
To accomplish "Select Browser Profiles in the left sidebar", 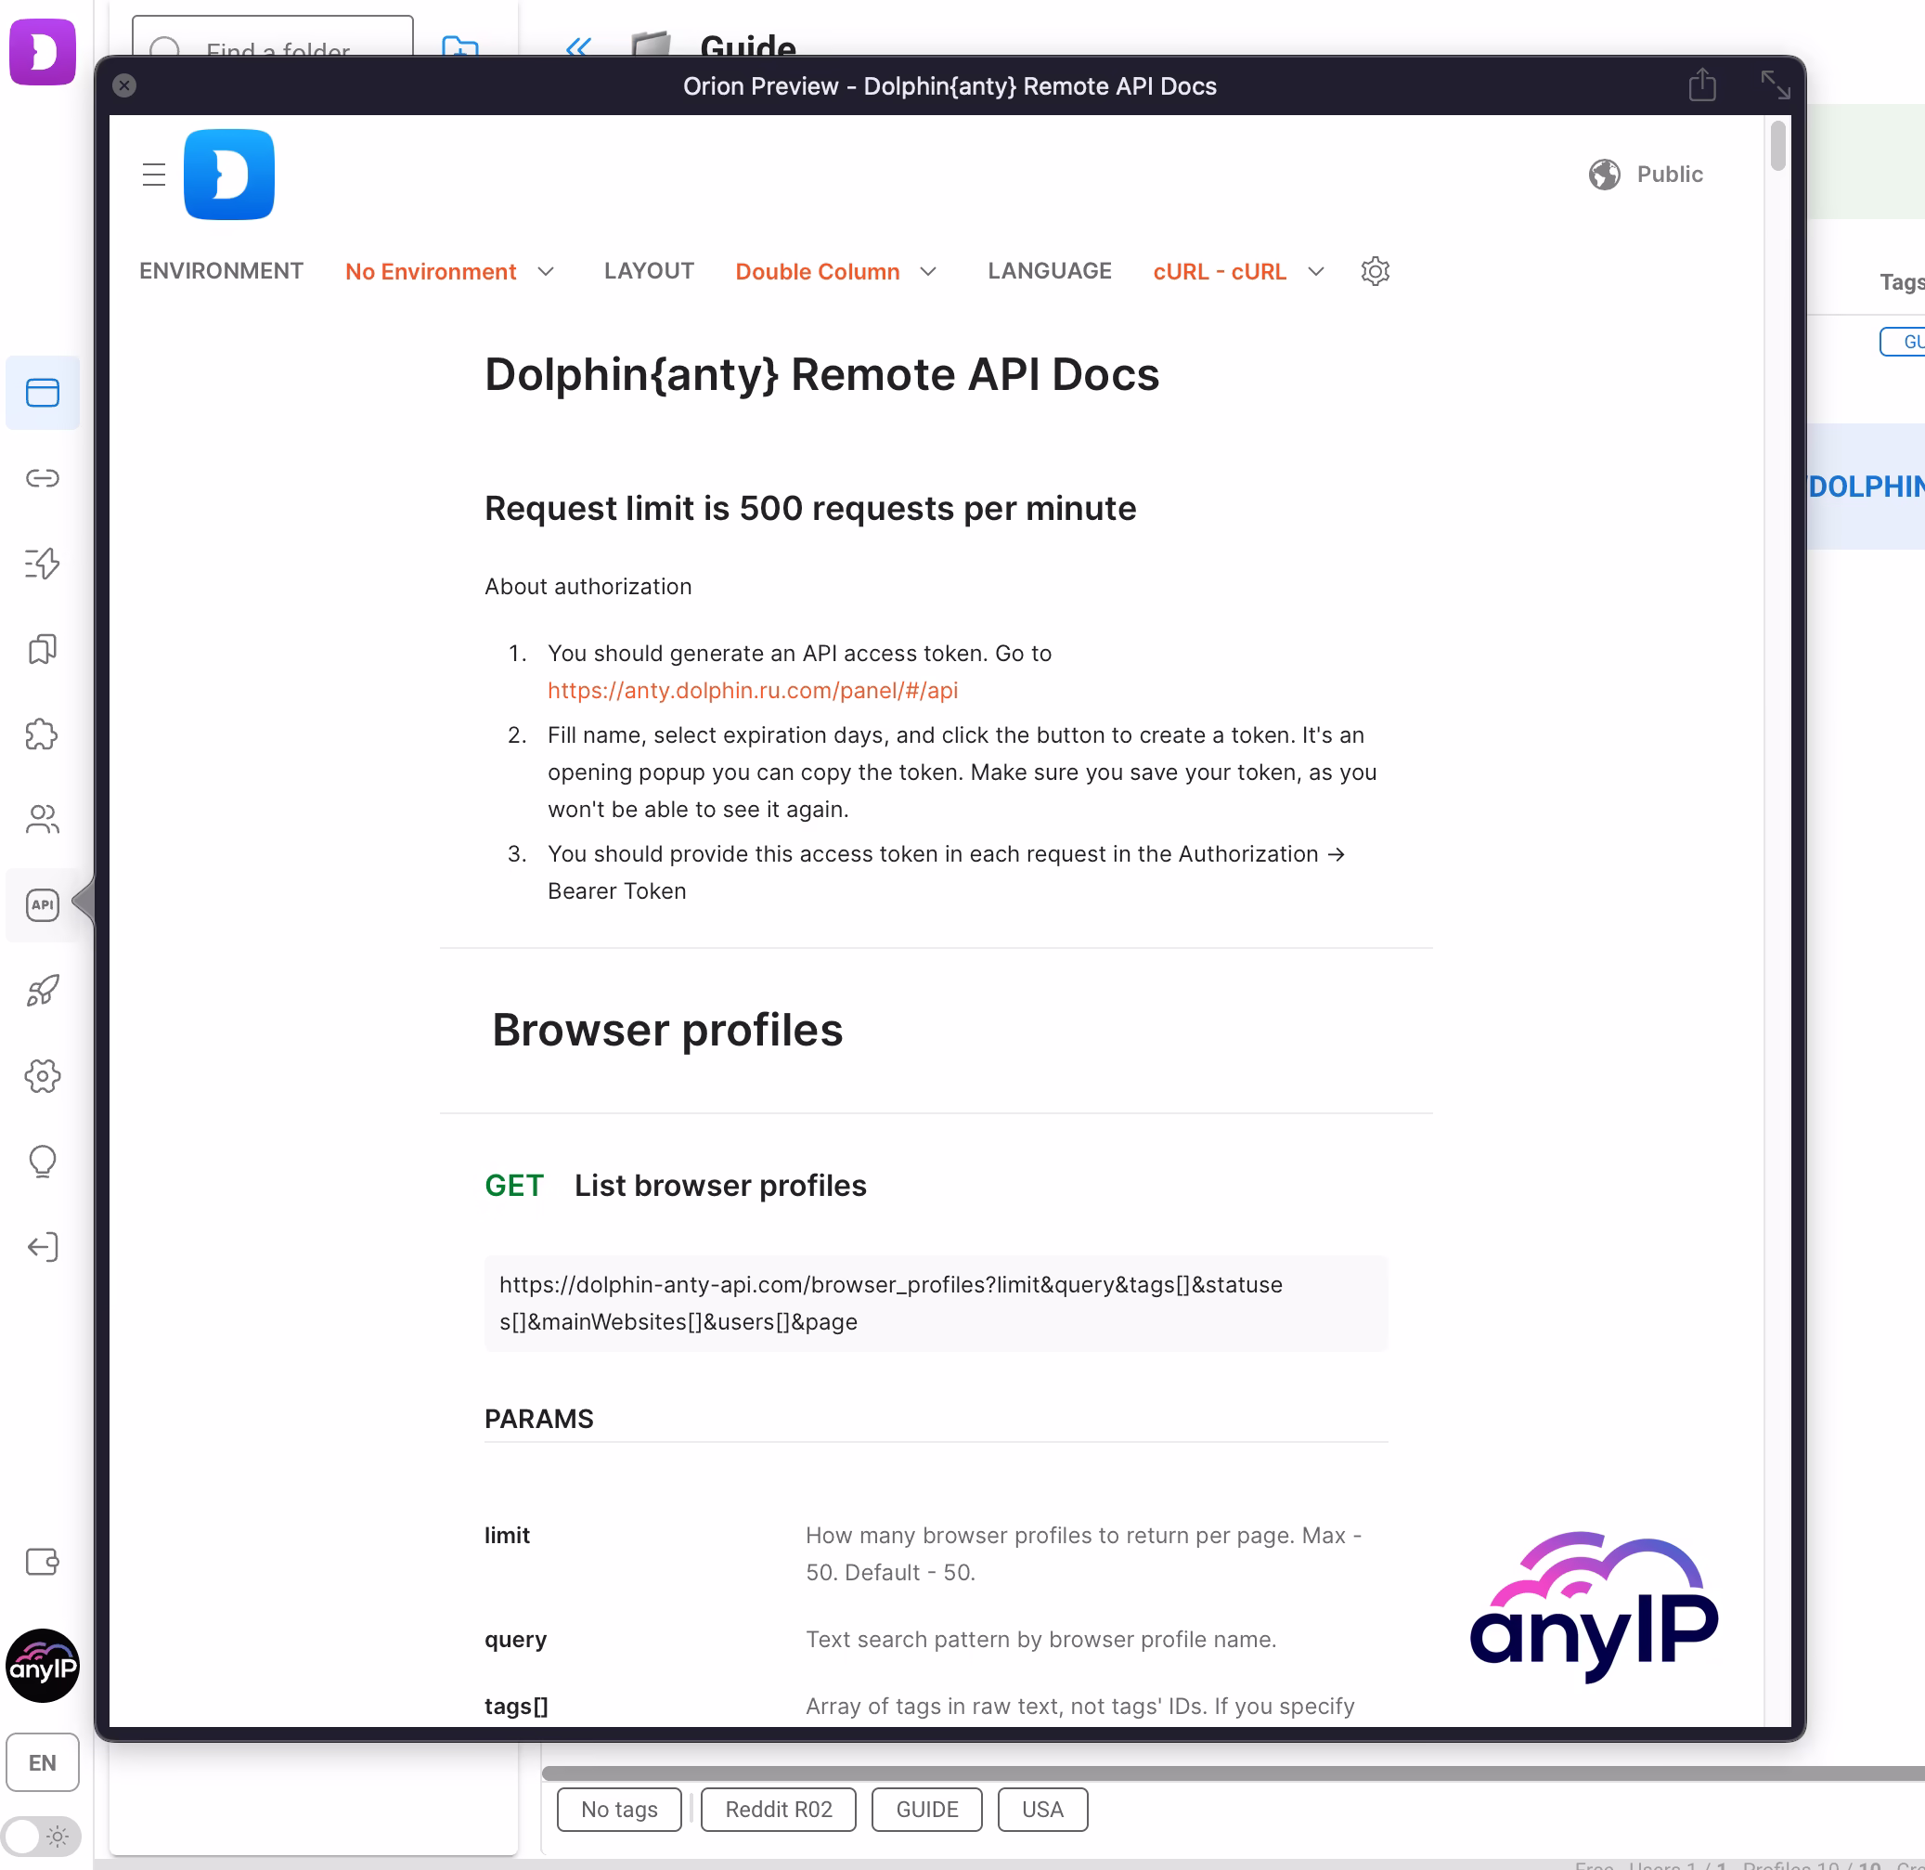I will tap(43, 392).
